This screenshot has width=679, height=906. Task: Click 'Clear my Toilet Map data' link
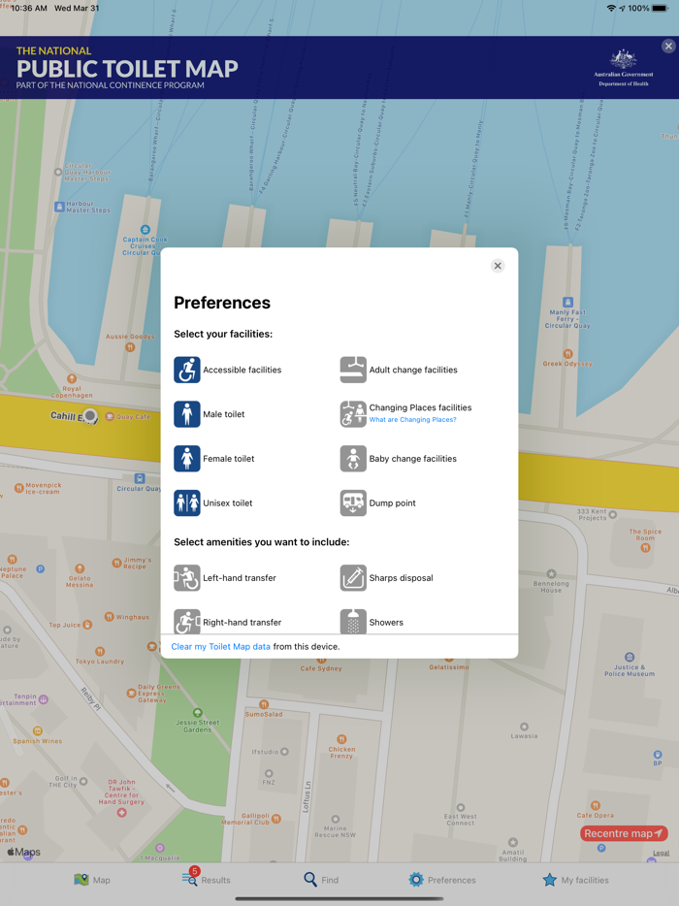[220, 646]
